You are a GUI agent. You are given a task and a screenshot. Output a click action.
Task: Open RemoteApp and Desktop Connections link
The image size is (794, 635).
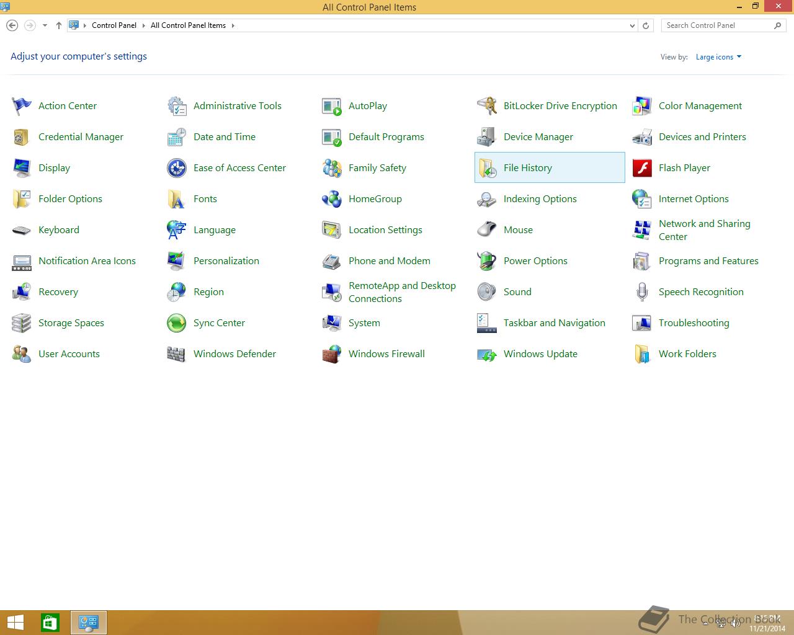pos(402,292)
